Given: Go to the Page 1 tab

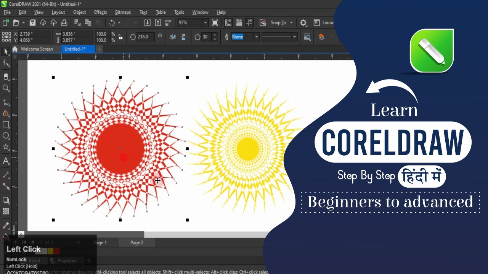Looking at the screenshot, I should tap(100, 242).
